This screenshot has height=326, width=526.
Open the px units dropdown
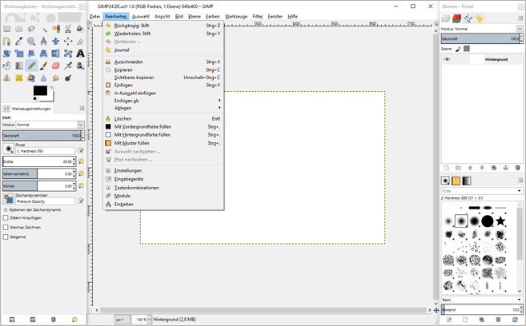[122, 320]
